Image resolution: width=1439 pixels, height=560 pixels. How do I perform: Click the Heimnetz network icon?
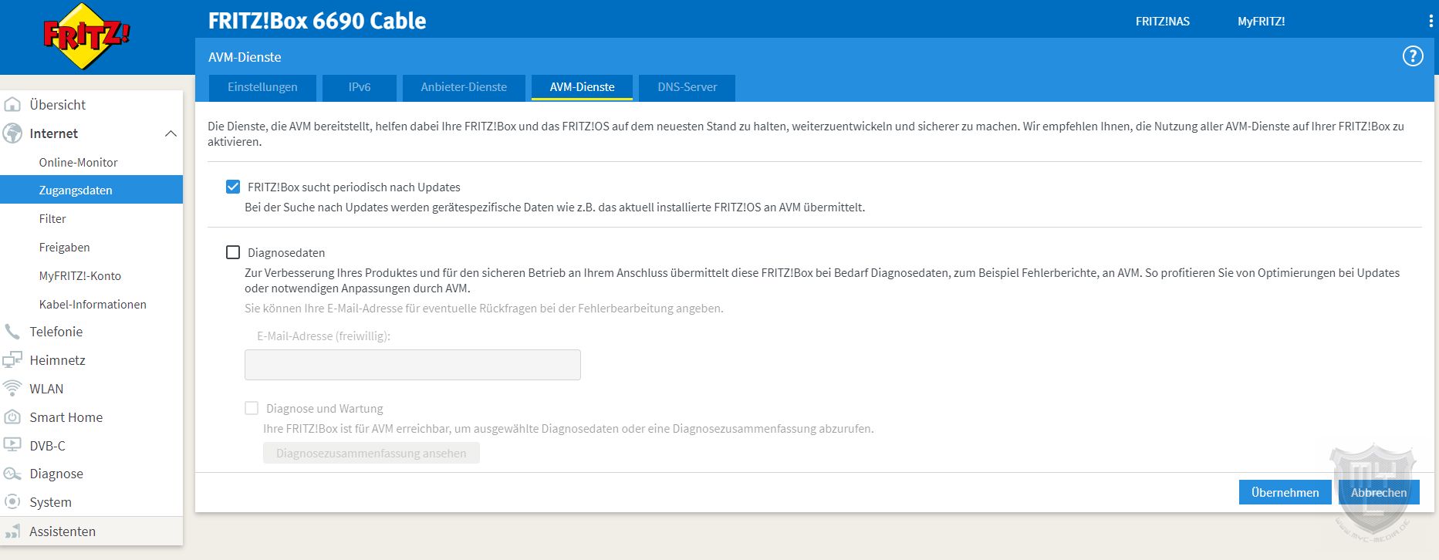pyautogui.click(x=12, y=360)
